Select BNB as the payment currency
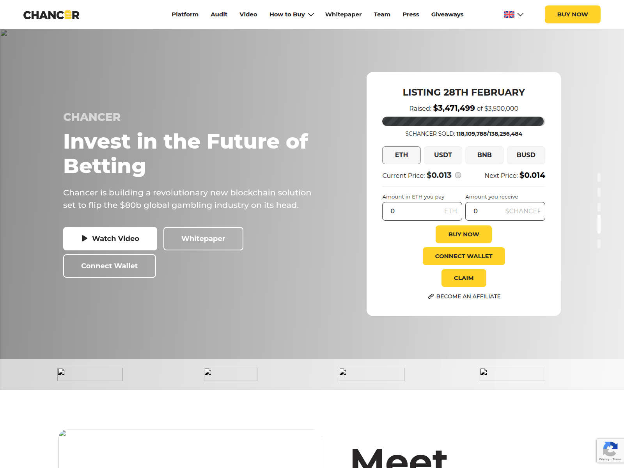 click(484, 155)
